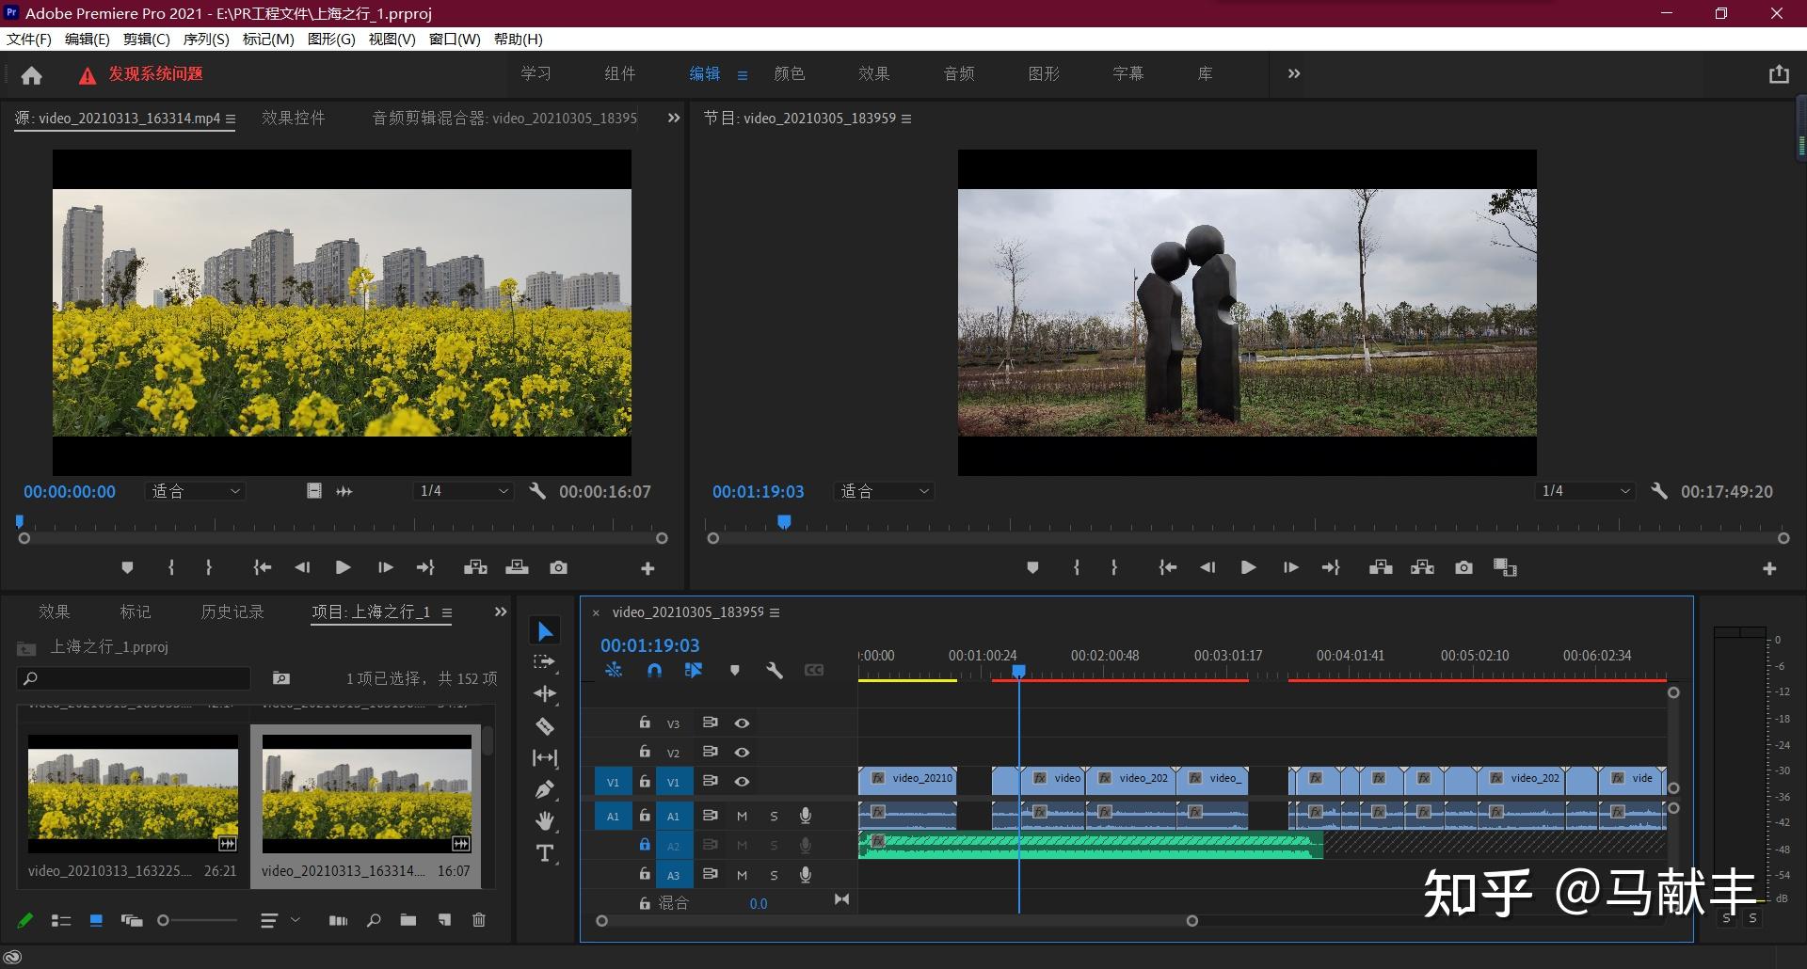This screenshot has height=969, width=1807.
Task: Hide track V3 with the eye toggle
Action: pyautogui.click(x=742, y=723)
